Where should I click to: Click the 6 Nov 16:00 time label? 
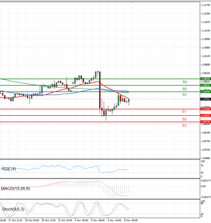(115, 221)
